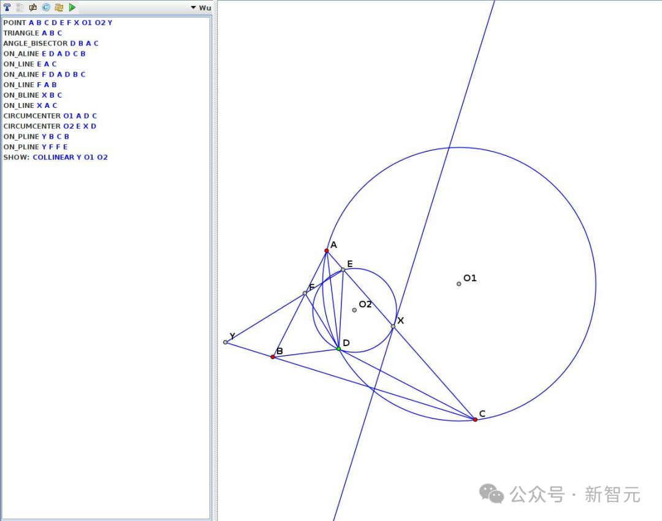Select the ON_LINE E A C line
Screen dimensions: 662x521
coord(30,64)
